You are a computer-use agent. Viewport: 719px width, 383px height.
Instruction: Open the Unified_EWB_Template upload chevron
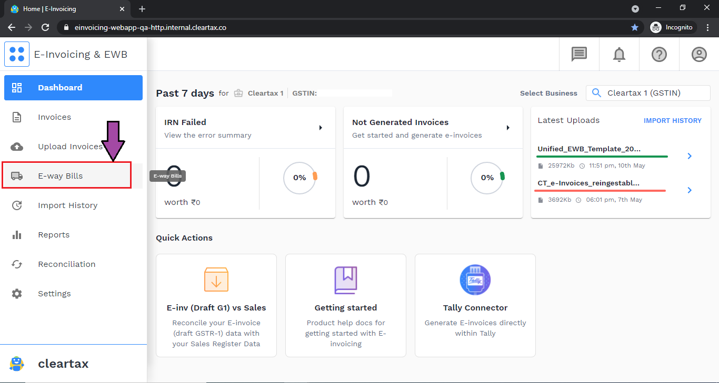(690, 156)
